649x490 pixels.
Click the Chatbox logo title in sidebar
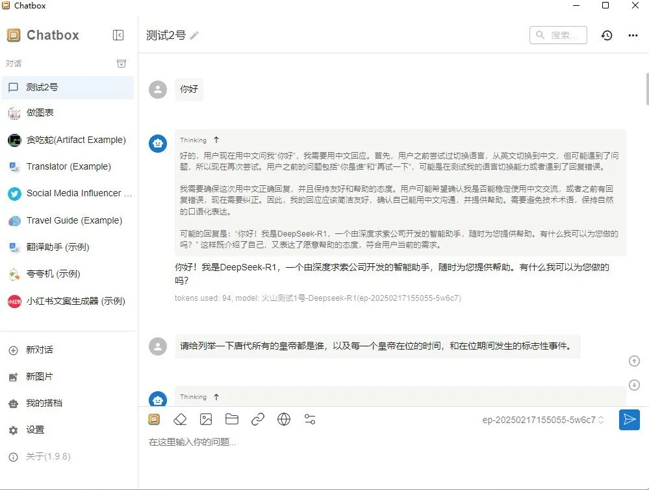coord(43,35)
